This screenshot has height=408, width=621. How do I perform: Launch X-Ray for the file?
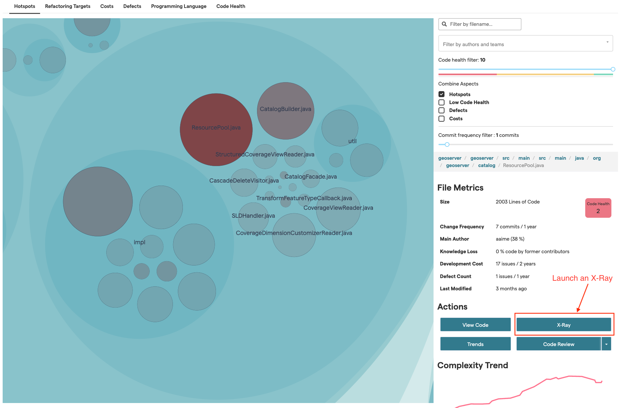[x=563, y=325]
